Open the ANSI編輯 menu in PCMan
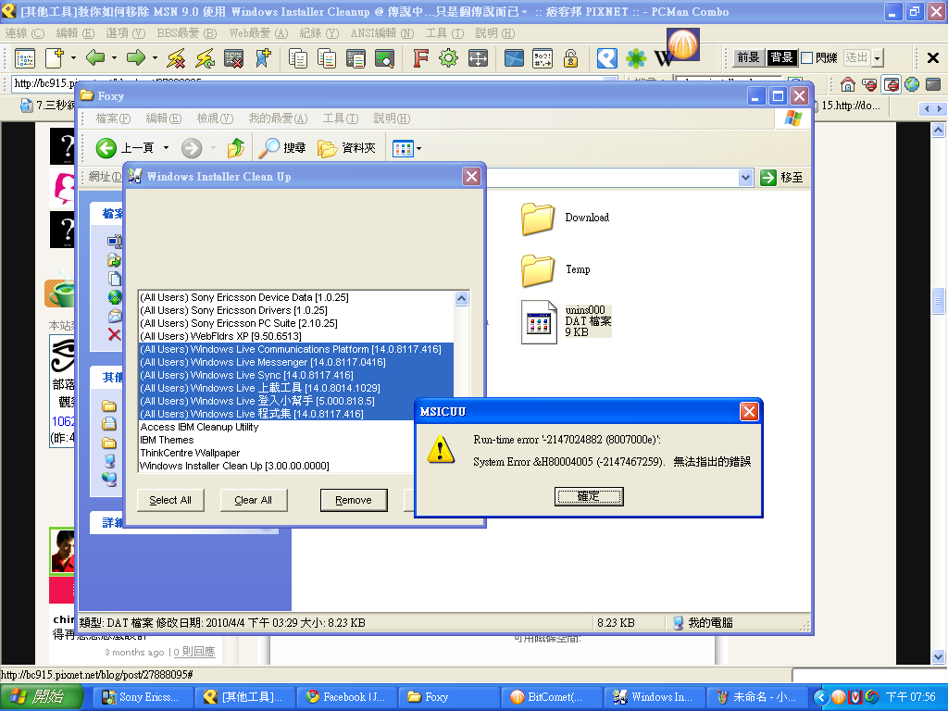Viewport: 948px width, 711px height. [382, 33]
